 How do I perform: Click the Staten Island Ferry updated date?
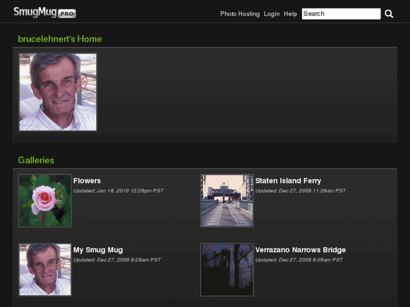(x=300, y=191)
